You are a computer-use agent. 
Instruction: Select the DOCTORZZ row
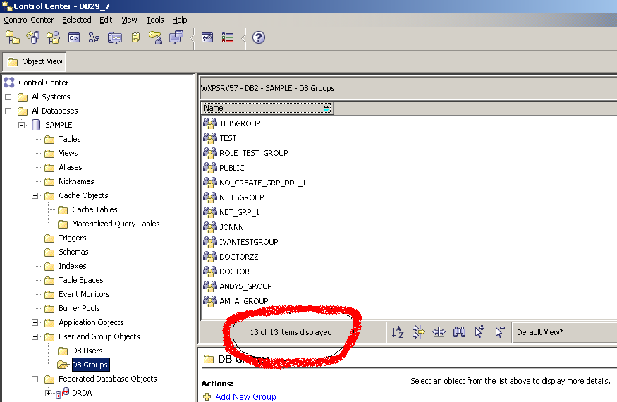[x=231, y=257]
